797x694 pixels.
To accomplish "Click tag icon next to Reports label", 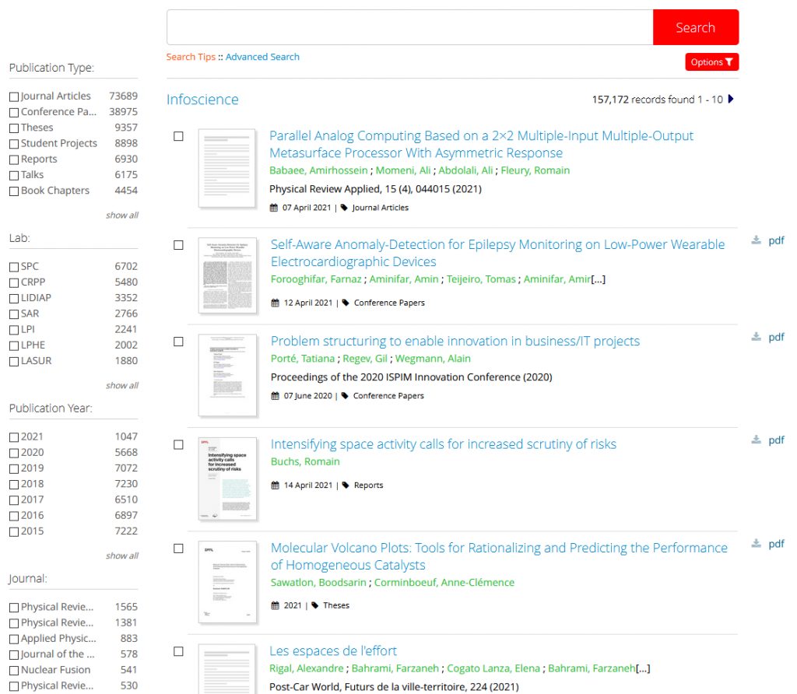I will click(x=346, y=485).
